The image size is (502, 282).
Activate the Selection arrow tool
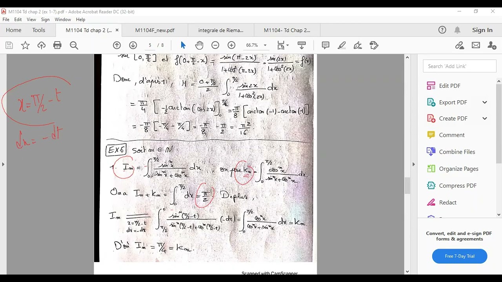point(183,45)
